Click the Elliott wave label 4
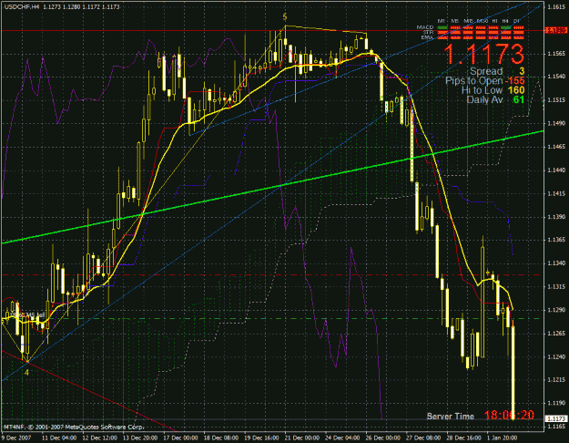569x443 pixels. [x=26, y=373]
